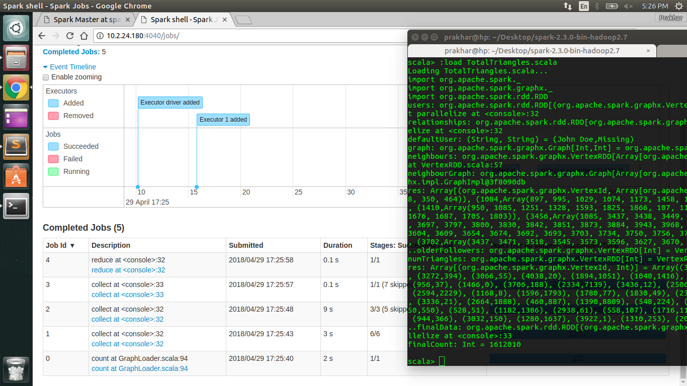Close the terminal tab prakhar@hp
The height and width of the screenshot is (386, 687).
click(649, 51)
